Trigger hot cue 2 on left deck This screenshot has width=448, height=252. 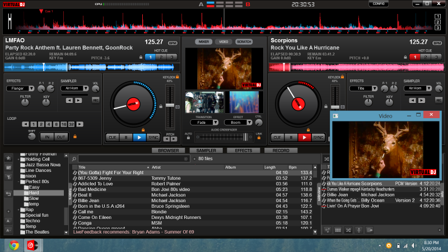tap(161, 57)
